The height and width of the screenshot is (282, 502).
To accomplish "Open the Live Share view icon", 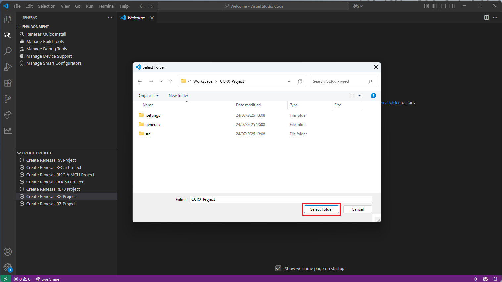I will (x=8, y=115).
